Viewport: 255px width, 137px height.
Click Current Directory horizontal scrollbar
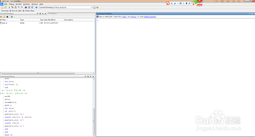pos(38,73)
